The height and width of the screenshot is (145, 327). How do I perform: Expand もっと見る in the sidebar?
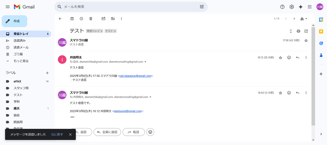coord(21,61)
